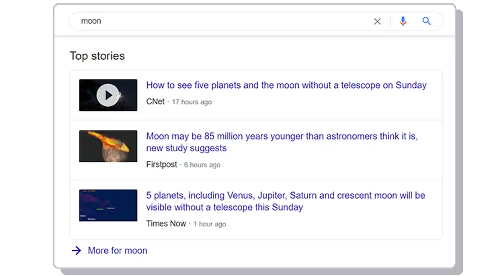This screenshot has height=276, width=491.
Task: Click inside the search field containing "moon"
Action: click(221, 21)
